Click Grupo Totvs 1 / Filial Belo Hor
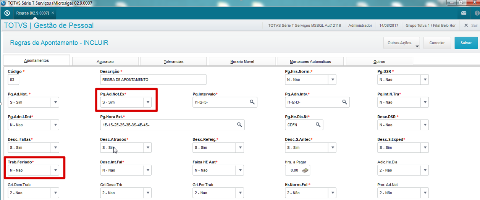The height and width of the screenshot is (200, 480). [x=431, y=26]
